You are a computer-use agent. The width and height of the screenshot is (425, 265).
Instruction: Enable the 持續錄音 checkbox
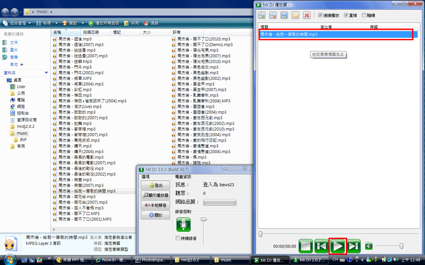(x=178, y=238)
